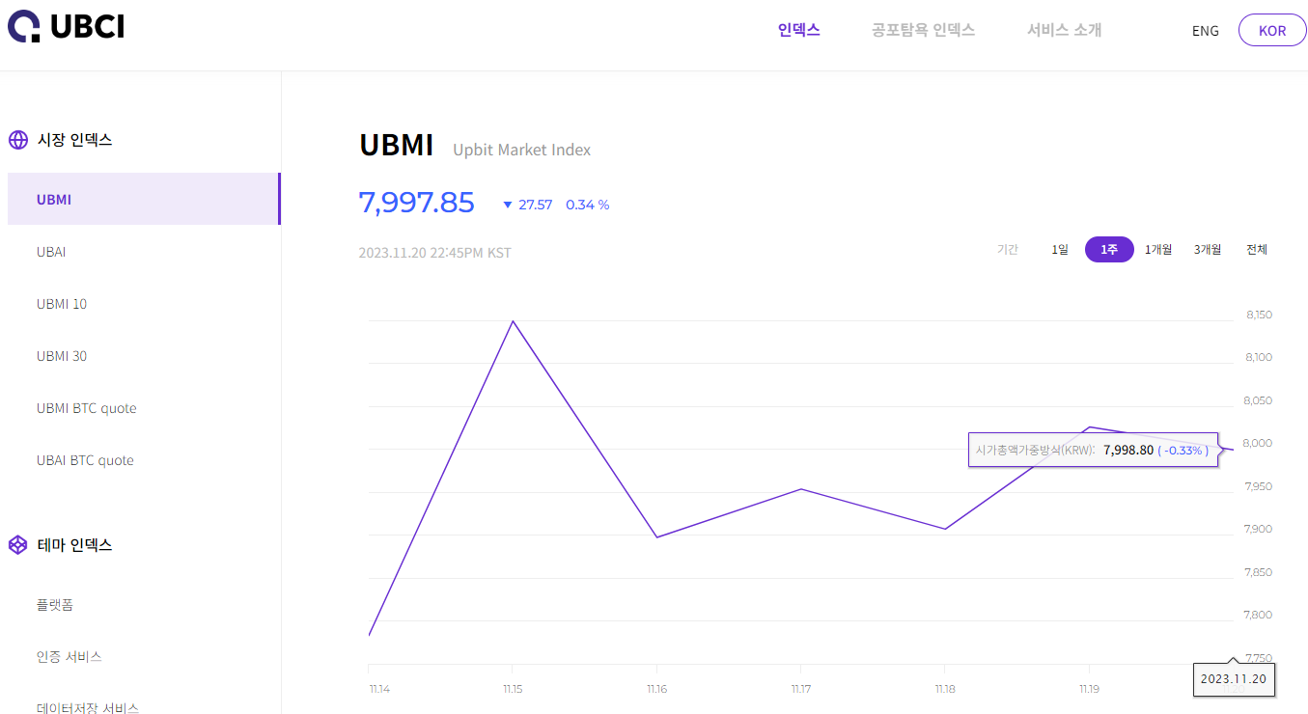Click the 7,800 y-axis label
The width and height of the screenshot is (1308, 714).
[1259, 615]
